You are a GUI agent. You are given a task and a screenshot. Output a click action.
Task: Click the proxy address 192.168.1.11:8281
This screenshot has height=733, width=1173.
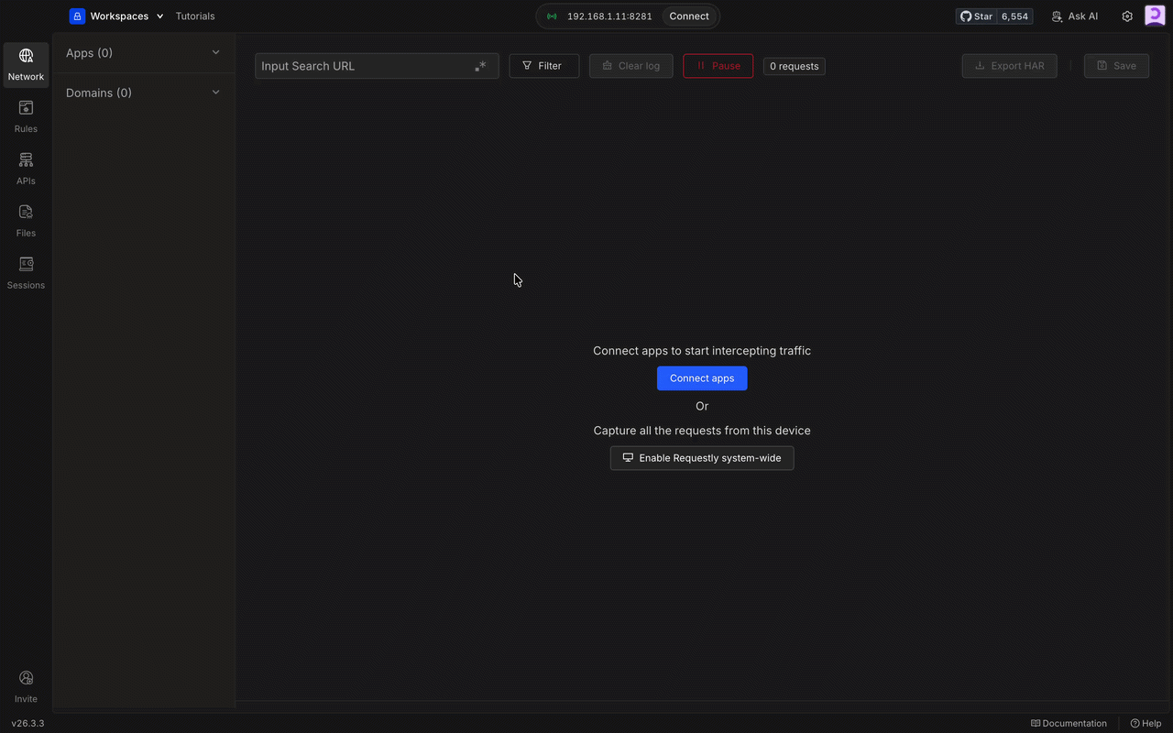click(609, 16)
